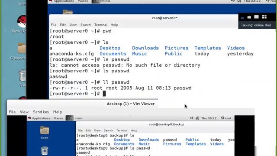Viewport: 277px width, 156px height.
Task: Open Places menu in desktop0 top panel
Action: point(58,118)
